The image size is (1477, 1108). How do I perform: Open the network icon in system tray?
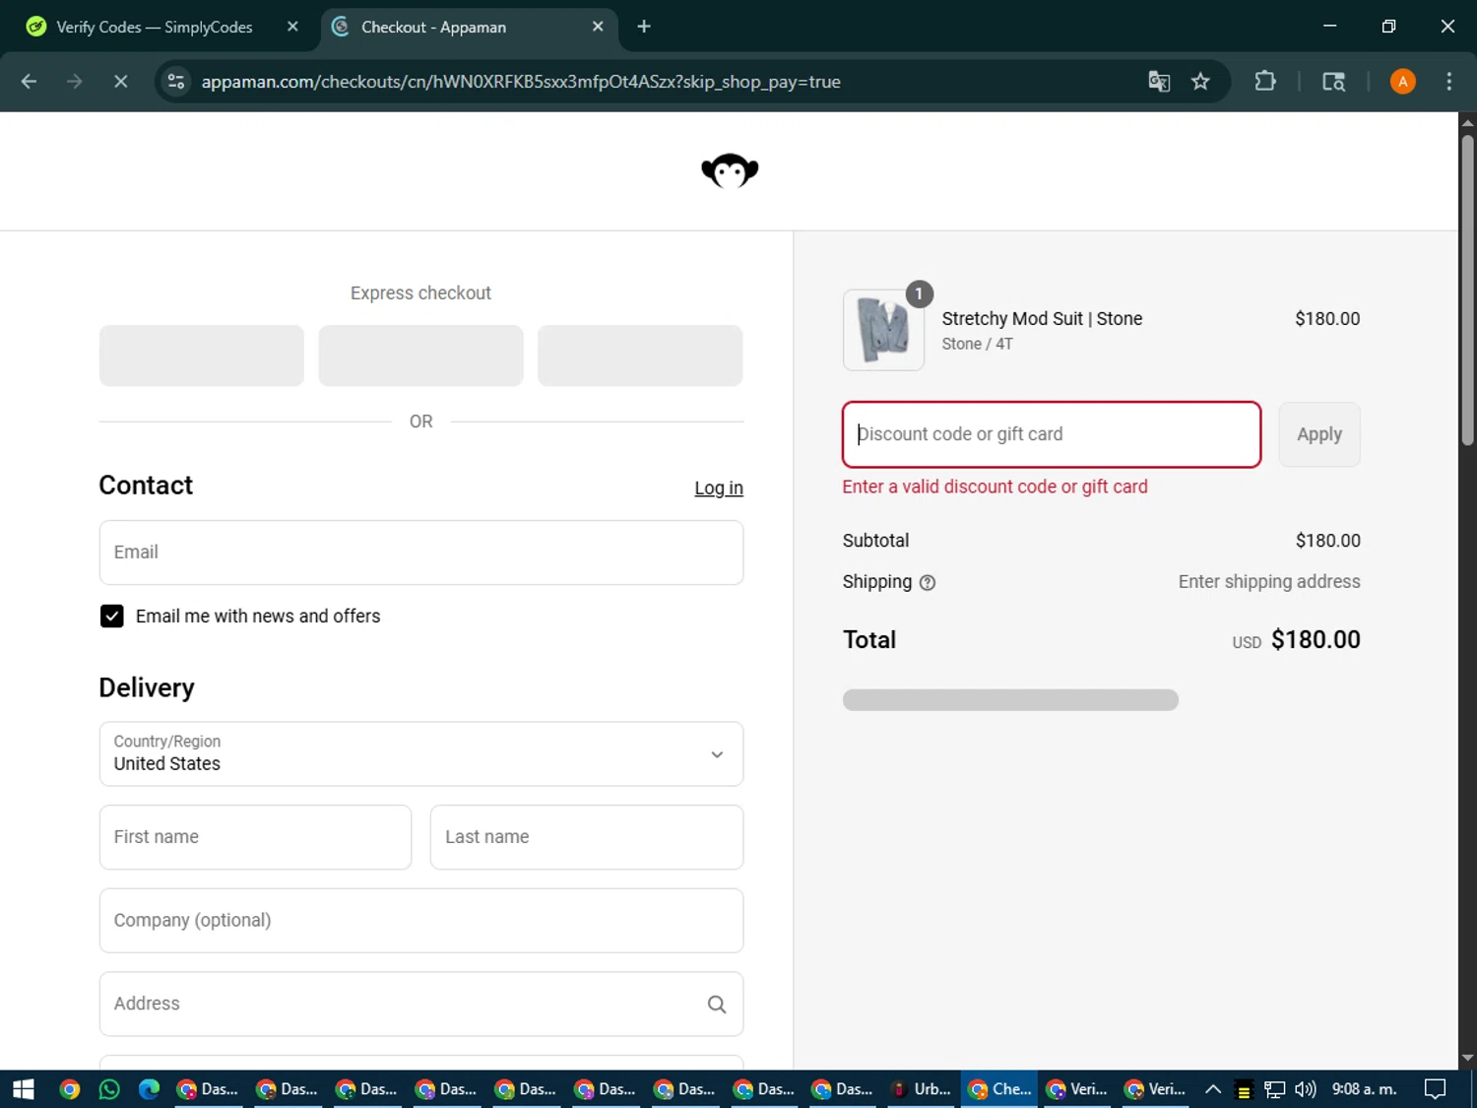pos(1275,1088)
